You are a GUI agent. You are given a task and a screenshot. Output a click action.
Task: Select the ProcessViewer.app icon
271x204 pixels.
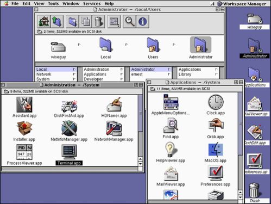click(24, 152)
